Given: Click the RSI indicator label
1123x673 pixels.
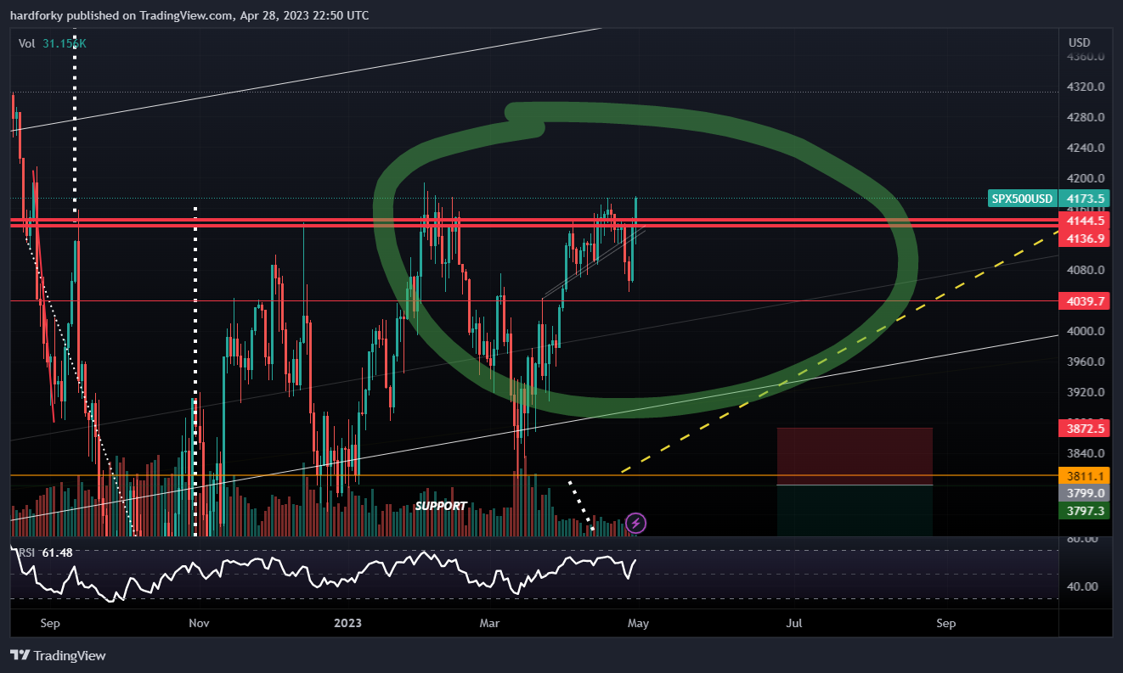Looking at the screenshot, I should pyautogui.click(x=26, y=552).
